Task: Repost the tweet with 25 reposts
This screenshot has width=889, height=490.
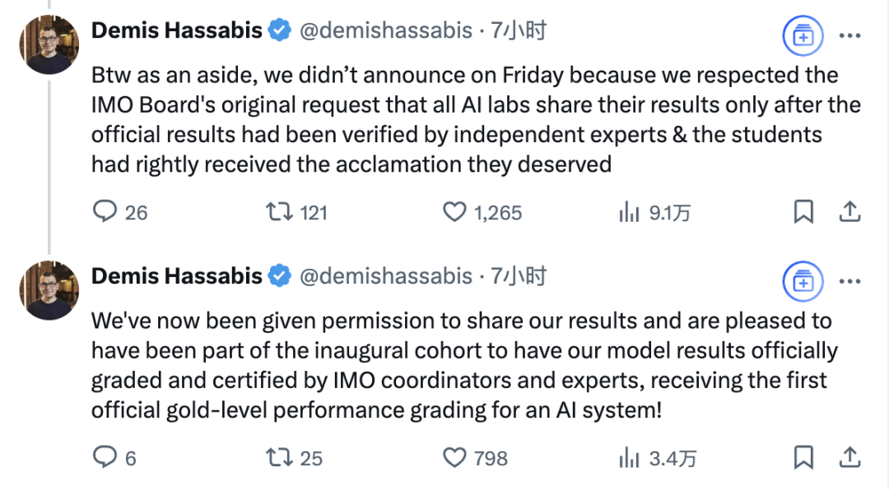Action: (280, 457)
